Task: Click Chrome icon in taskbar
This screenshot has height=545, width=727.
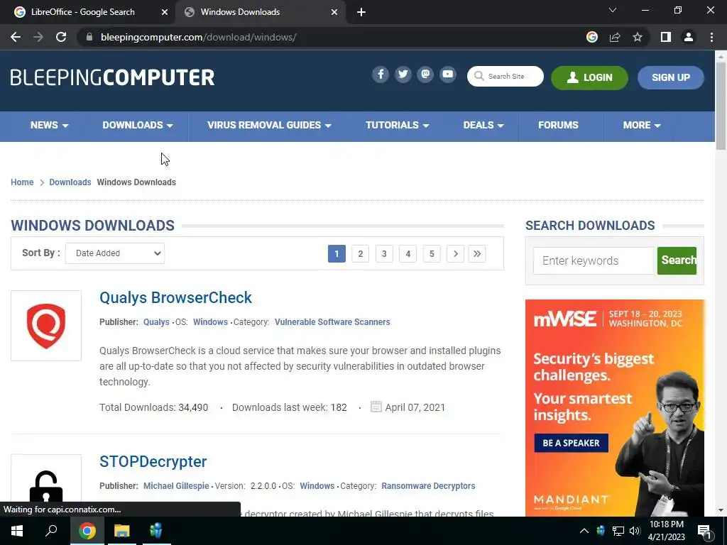Action: click(x=87, y=531)
